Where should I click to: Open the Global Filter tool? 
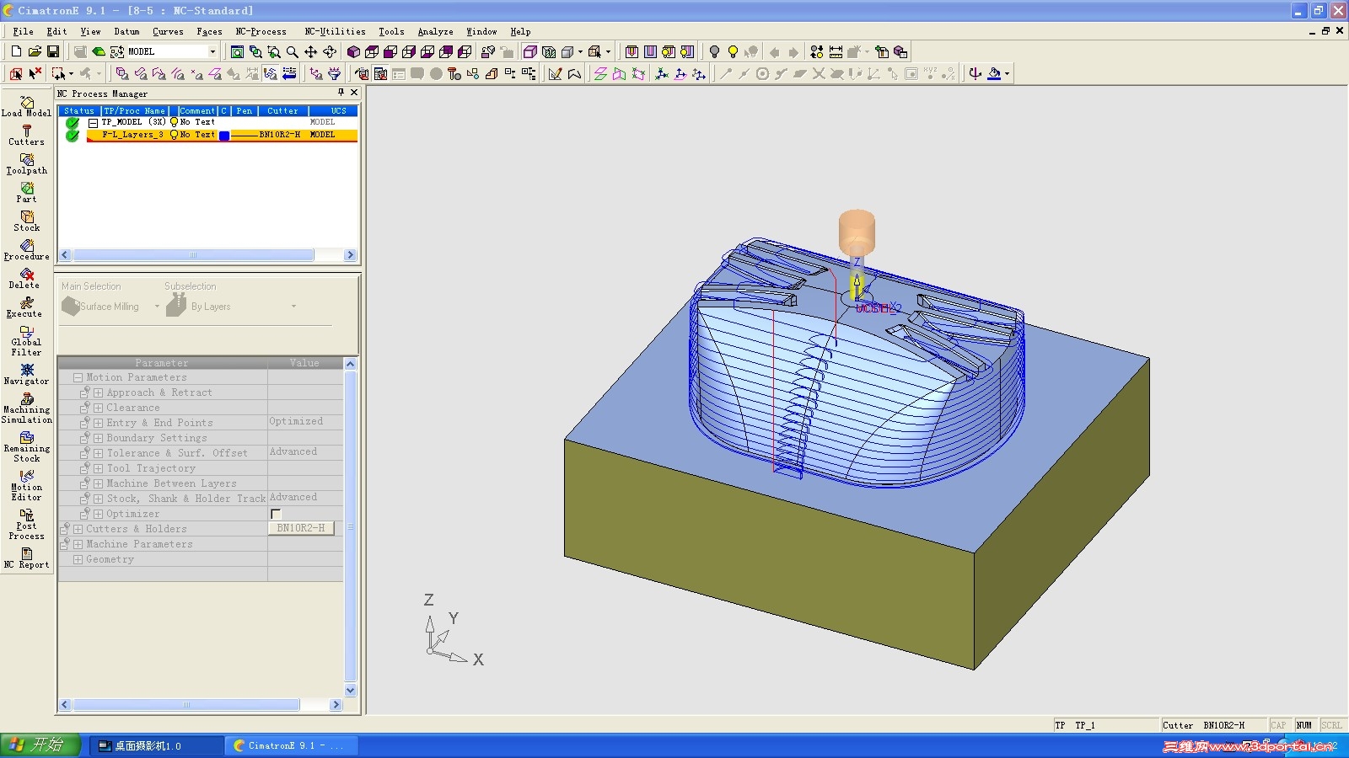(x=26, y=340)
